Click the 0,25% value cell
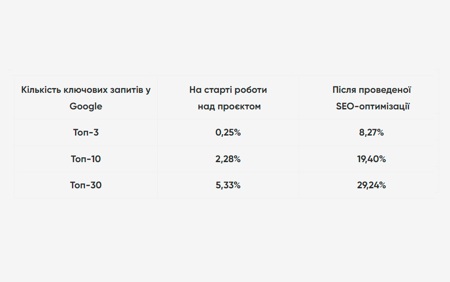 pos(228,132)
